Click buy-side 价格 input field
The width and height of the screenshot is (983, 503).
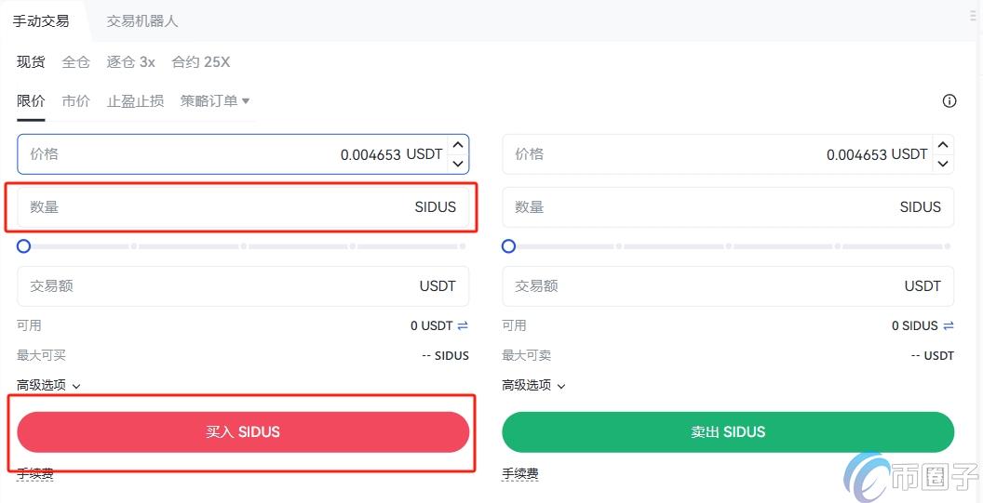(243, 154)
